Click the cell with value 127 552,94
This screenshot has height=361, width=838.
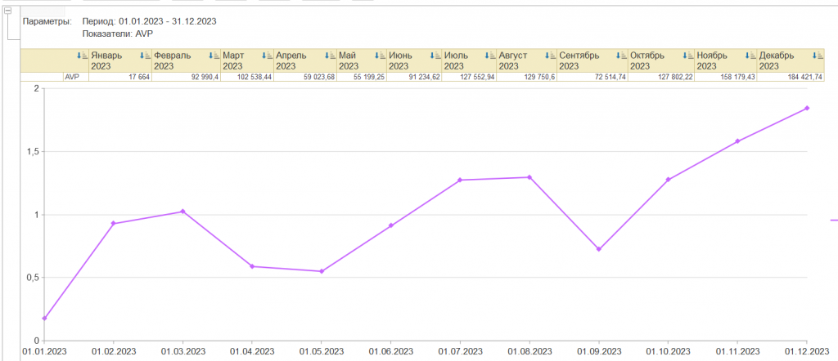470,78
